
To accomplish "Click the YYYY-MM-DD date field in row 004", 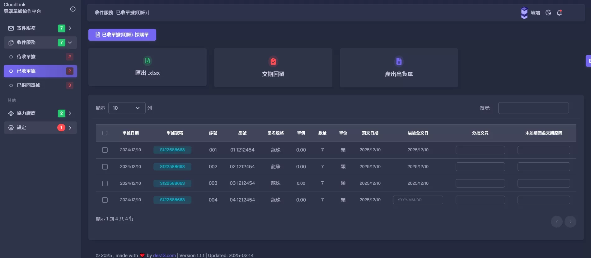I will coord(418,200).
